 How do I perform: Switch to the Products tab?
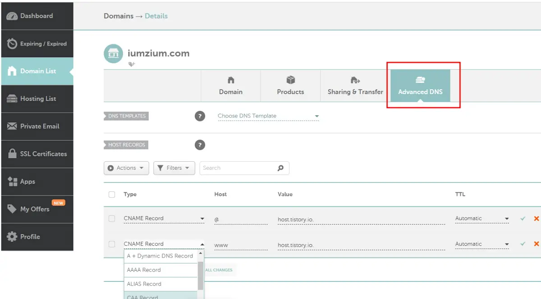290,86
